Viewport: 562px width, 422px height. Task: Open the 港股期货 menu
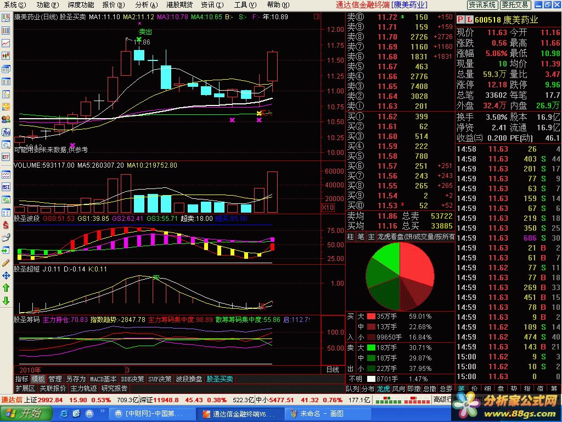179,4
